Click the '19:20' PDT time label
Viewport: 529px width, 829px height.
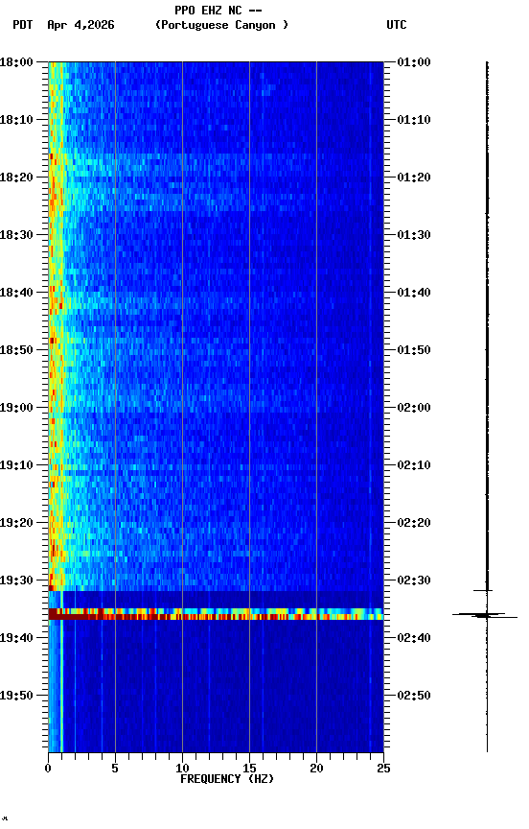point(16,524)
